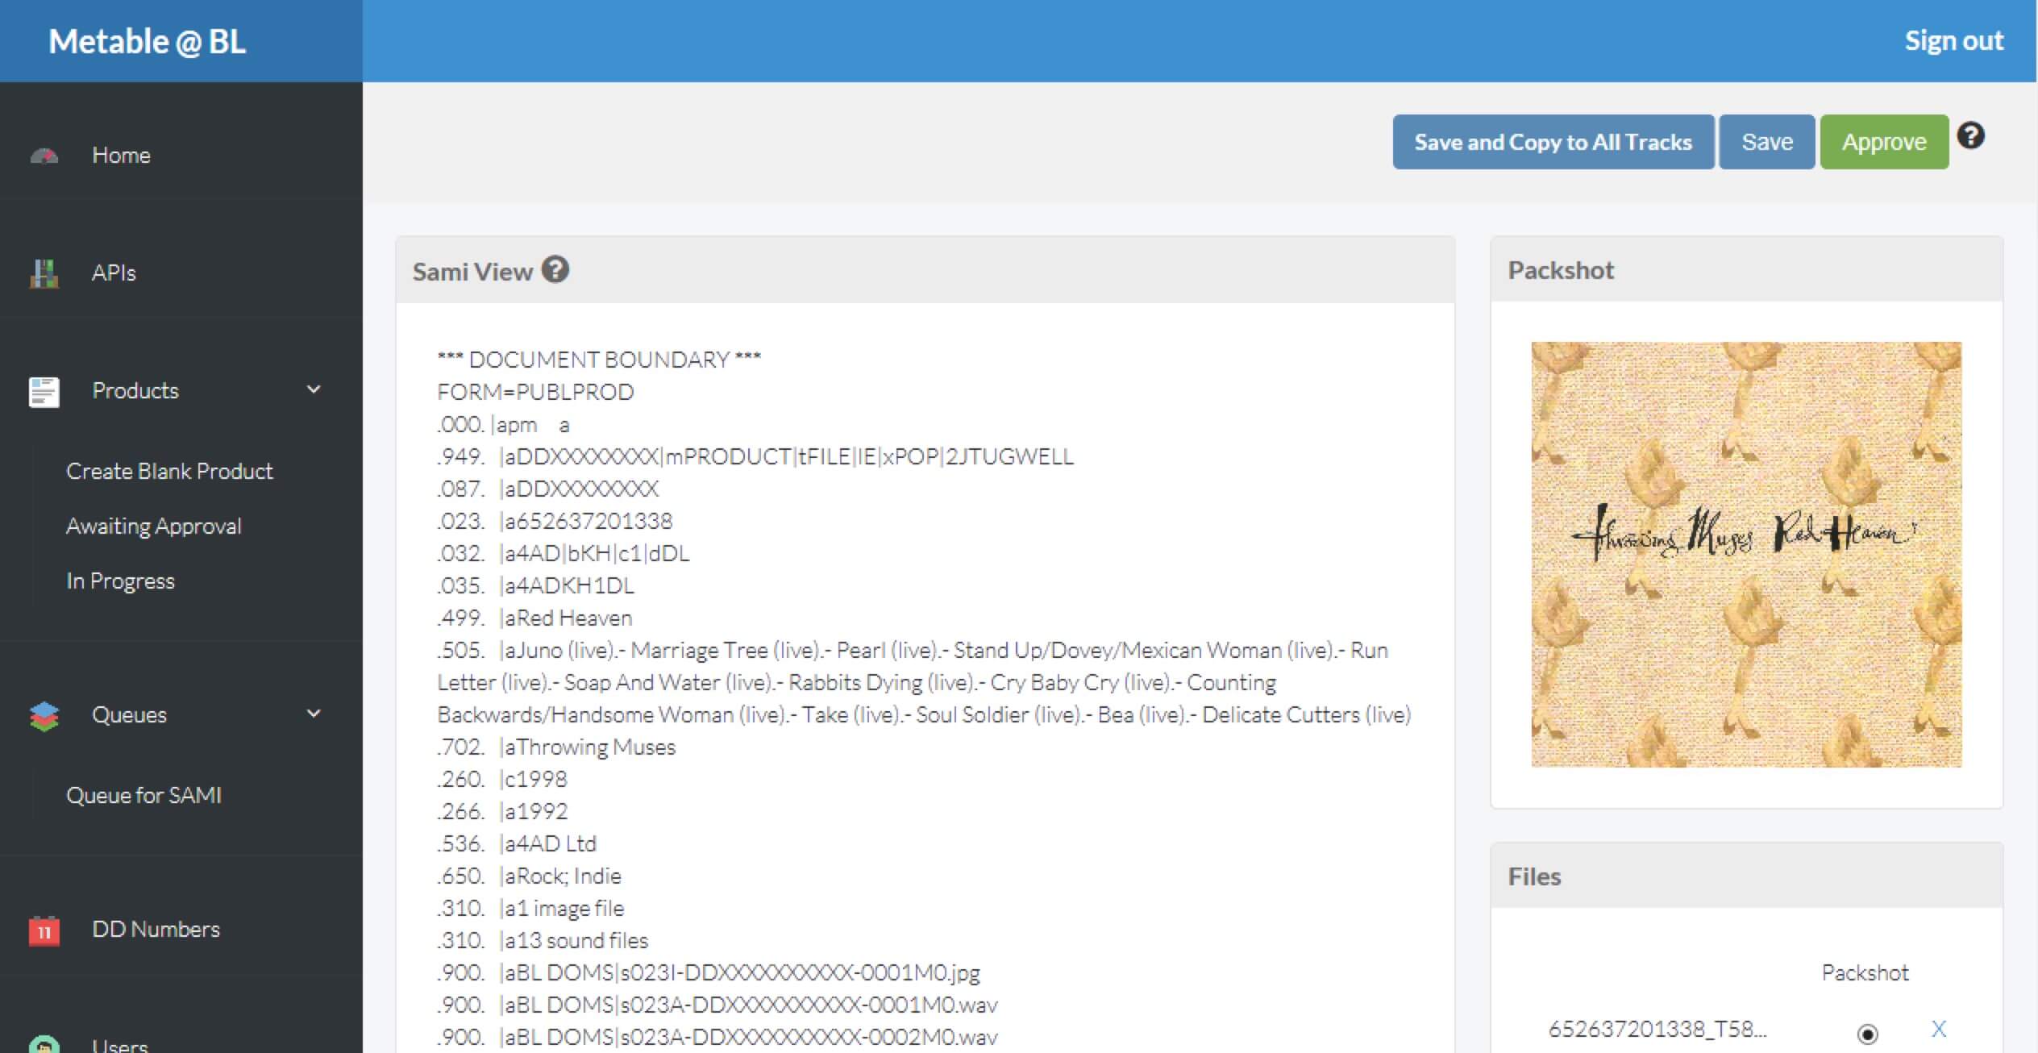The image size is (2038, 1053).
Task: Open Queue for SAMI
Action: 143,795
